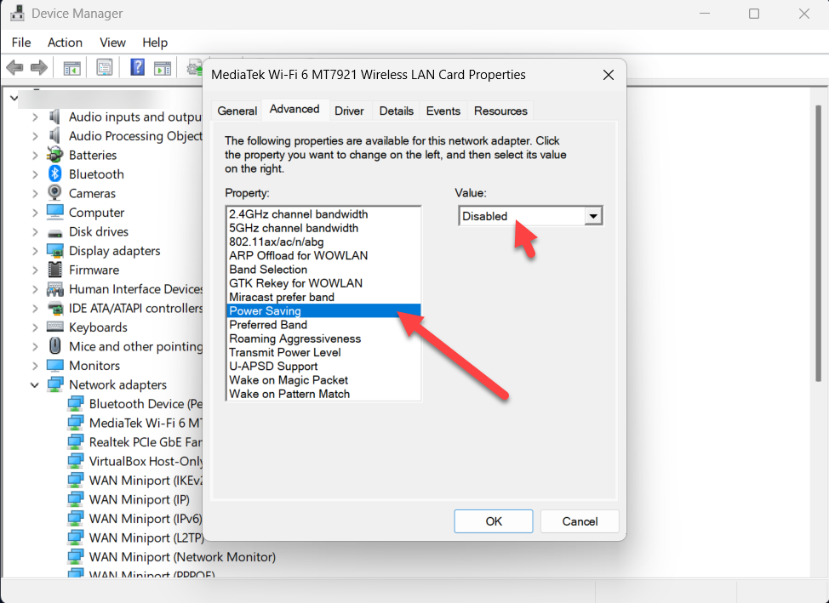
Task: Expand the Bluetooth tree node
Action: coord(35,174)
